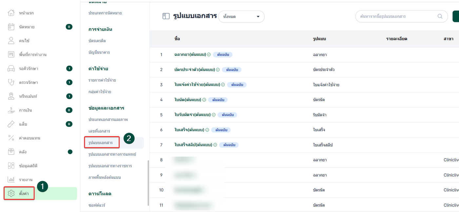Click the percent icon for ค่าตอบแทน

tap(11, 138)
